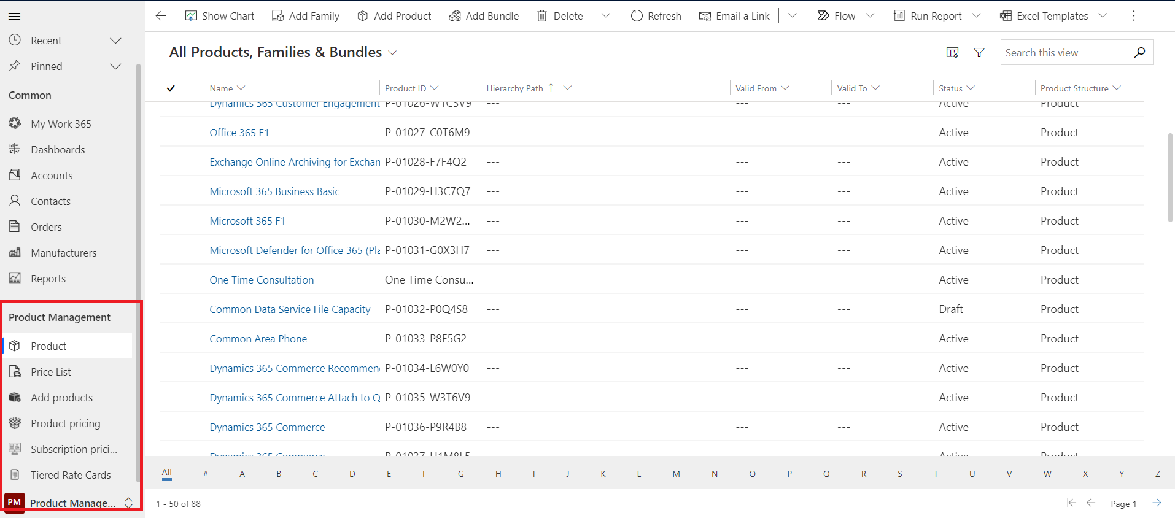Viewport: 1175px width, 518px height.
Task: Open the Common Area Phone record
Action: (x=258, y=339)
